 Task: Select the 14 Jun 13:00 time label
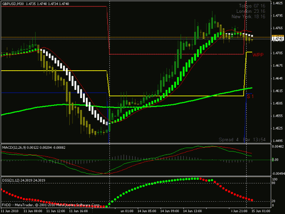pyautogui.click(x=192, y=211)
